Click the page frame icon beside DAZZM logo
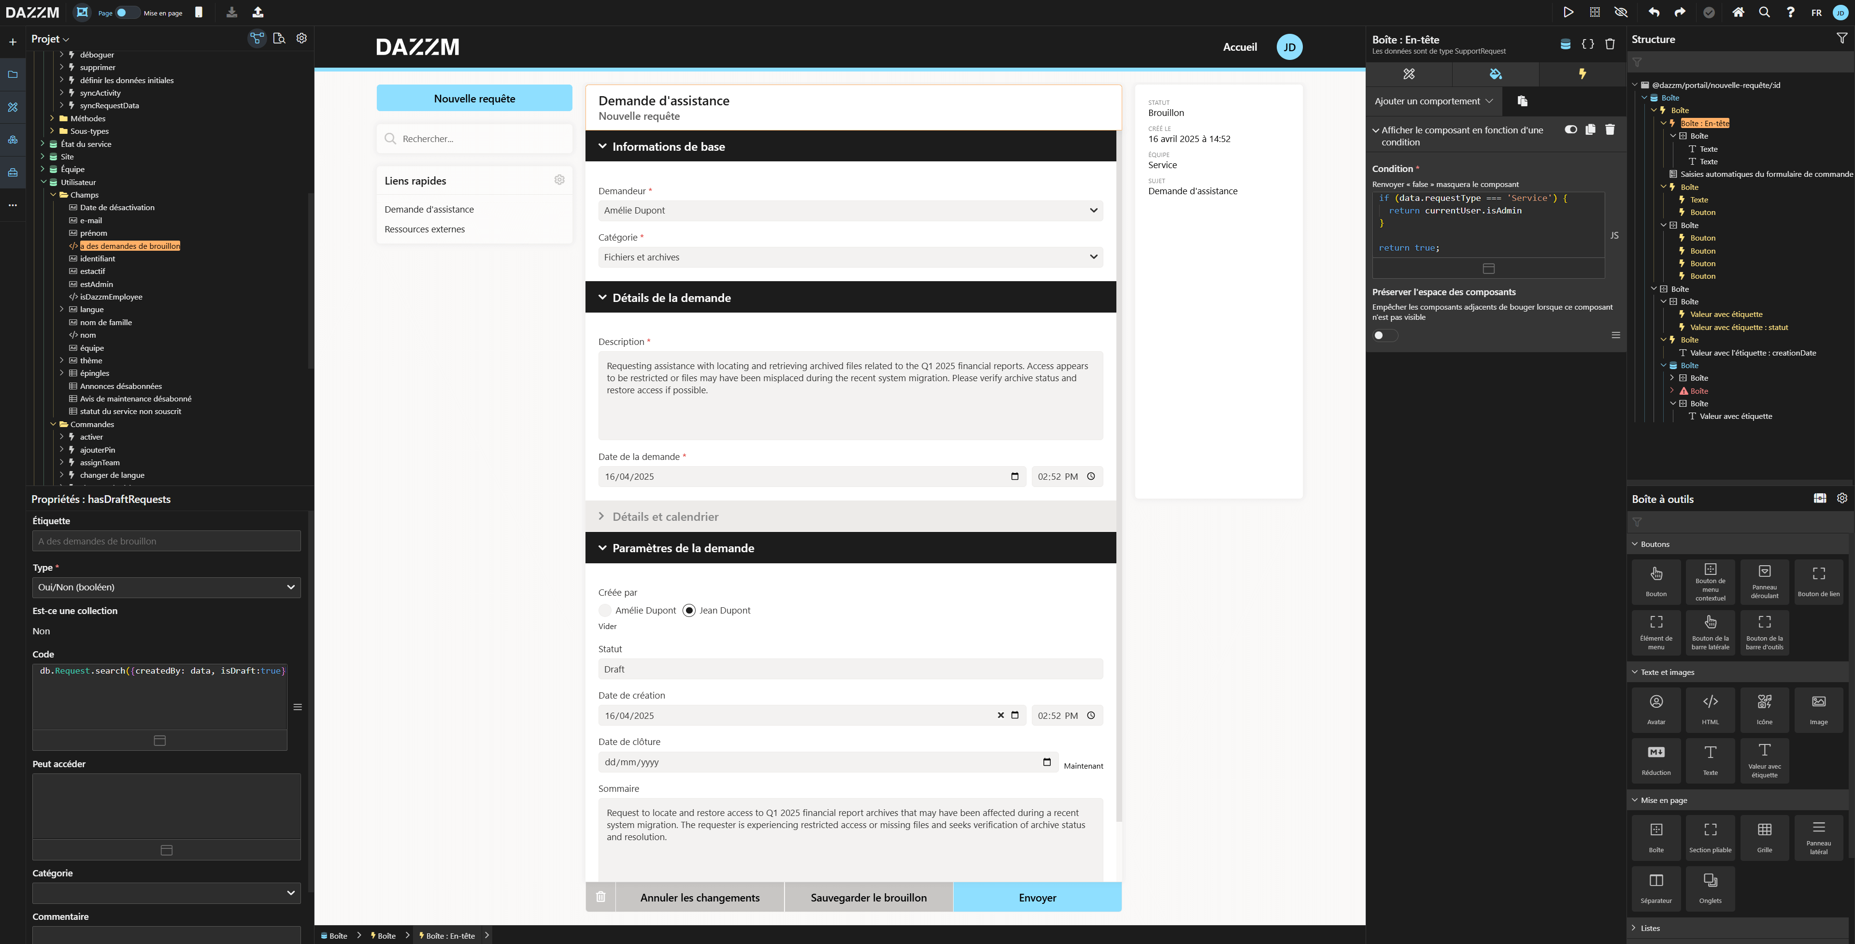This screenshot has height=944, width=1855. coord(82,12)
